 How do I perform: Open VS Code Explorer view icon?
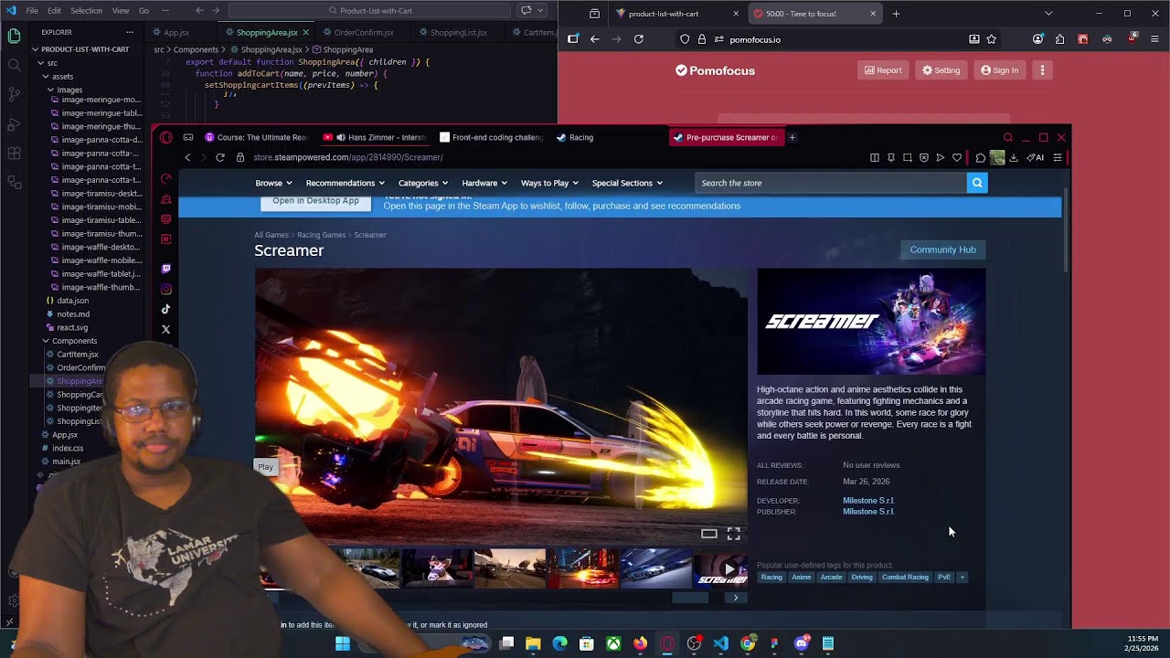[x=14, y=37]
